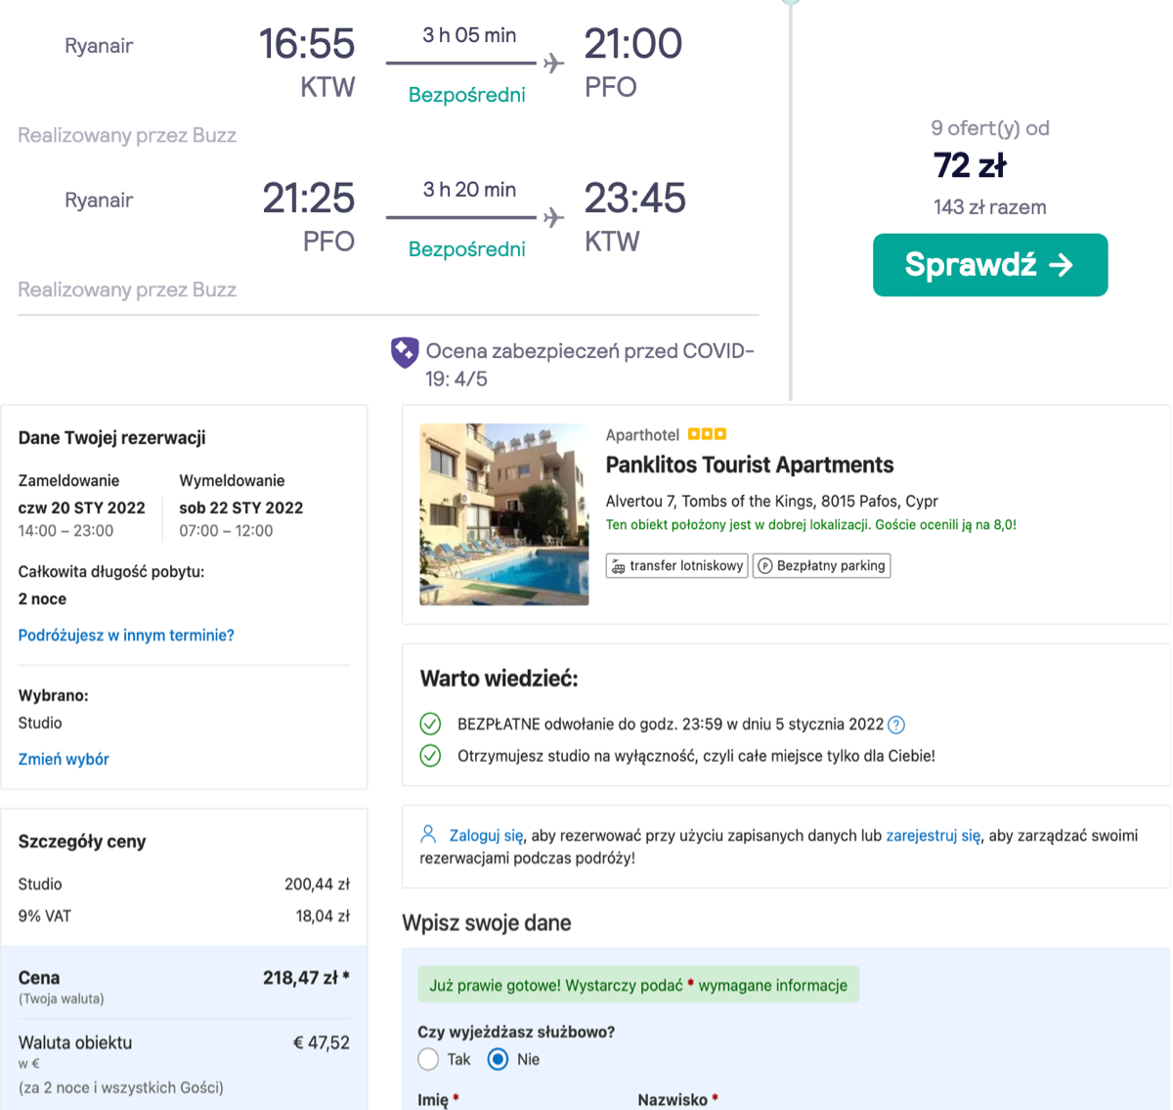Click the three-star hotel rating icon

[x=707, y=434]
